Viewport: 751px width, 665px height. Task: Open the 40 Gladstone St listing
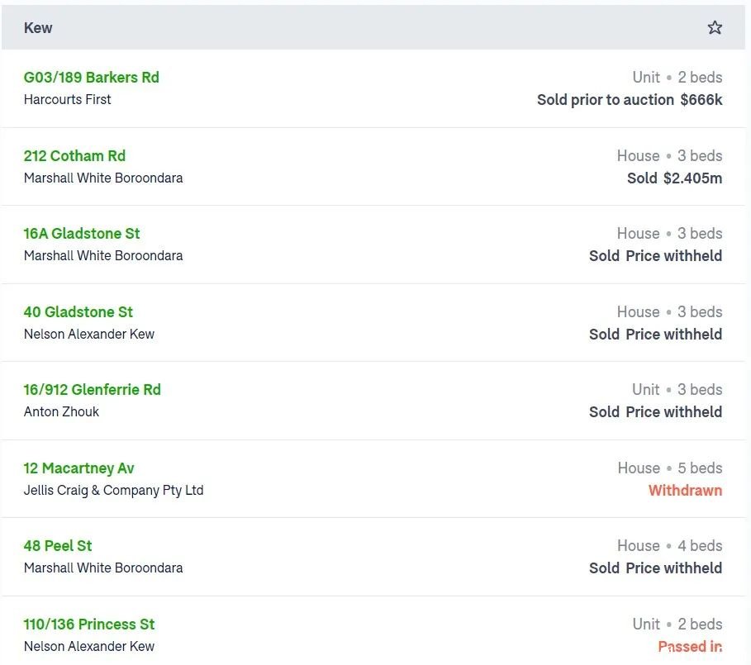click(x=78, y=312)
